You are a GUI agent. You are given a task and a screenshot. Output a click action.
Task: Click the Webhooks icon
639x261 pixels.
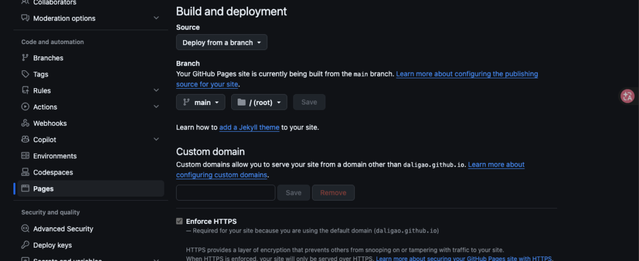(25, 123)
